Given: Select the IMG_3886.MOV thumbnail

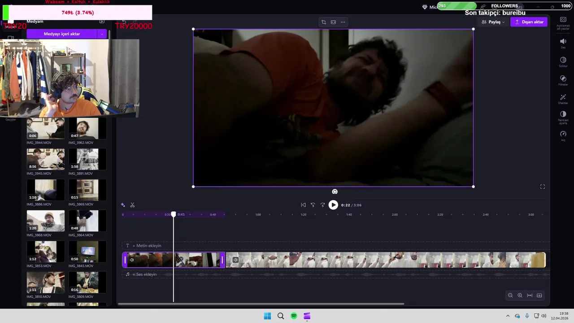Looking at the screenshot, I should 45,190.
